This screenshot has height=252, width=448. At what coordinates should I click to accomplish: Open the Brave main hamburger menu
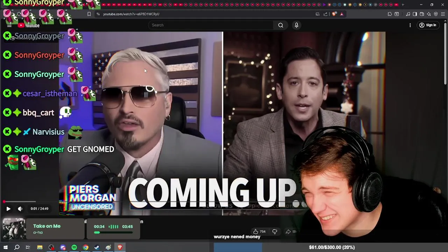point(443,14)
